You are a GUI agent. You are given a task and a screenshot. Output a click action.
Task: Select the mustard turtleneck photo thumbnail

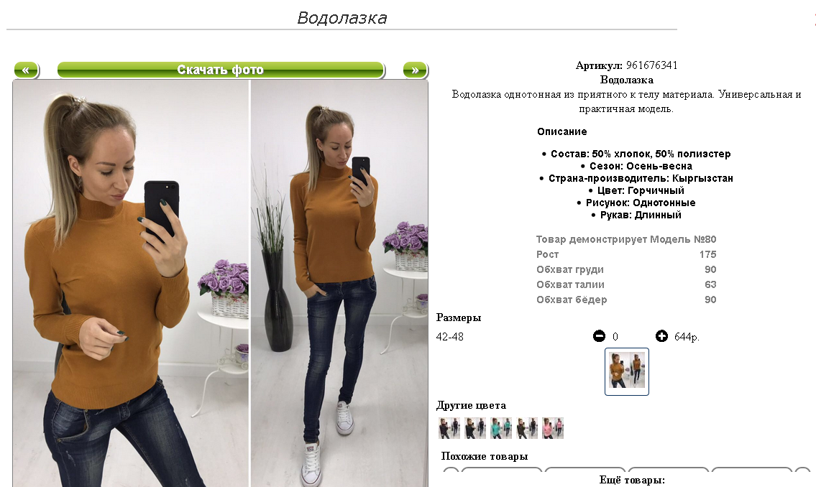[x=627, y=371]
